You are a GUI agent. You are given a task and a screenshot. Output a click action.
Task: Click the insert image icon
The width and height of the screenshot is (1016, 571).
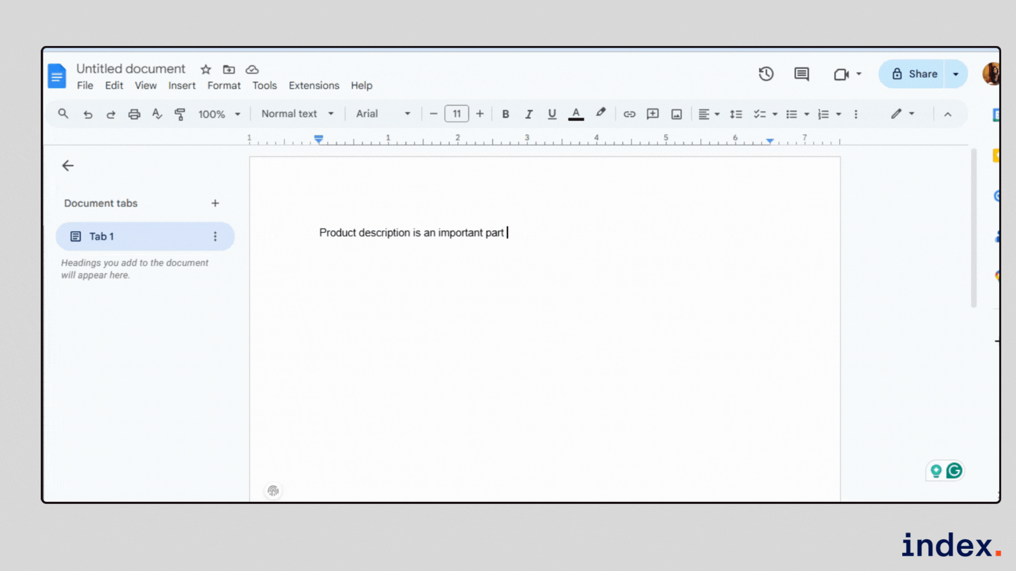[676, 114]
